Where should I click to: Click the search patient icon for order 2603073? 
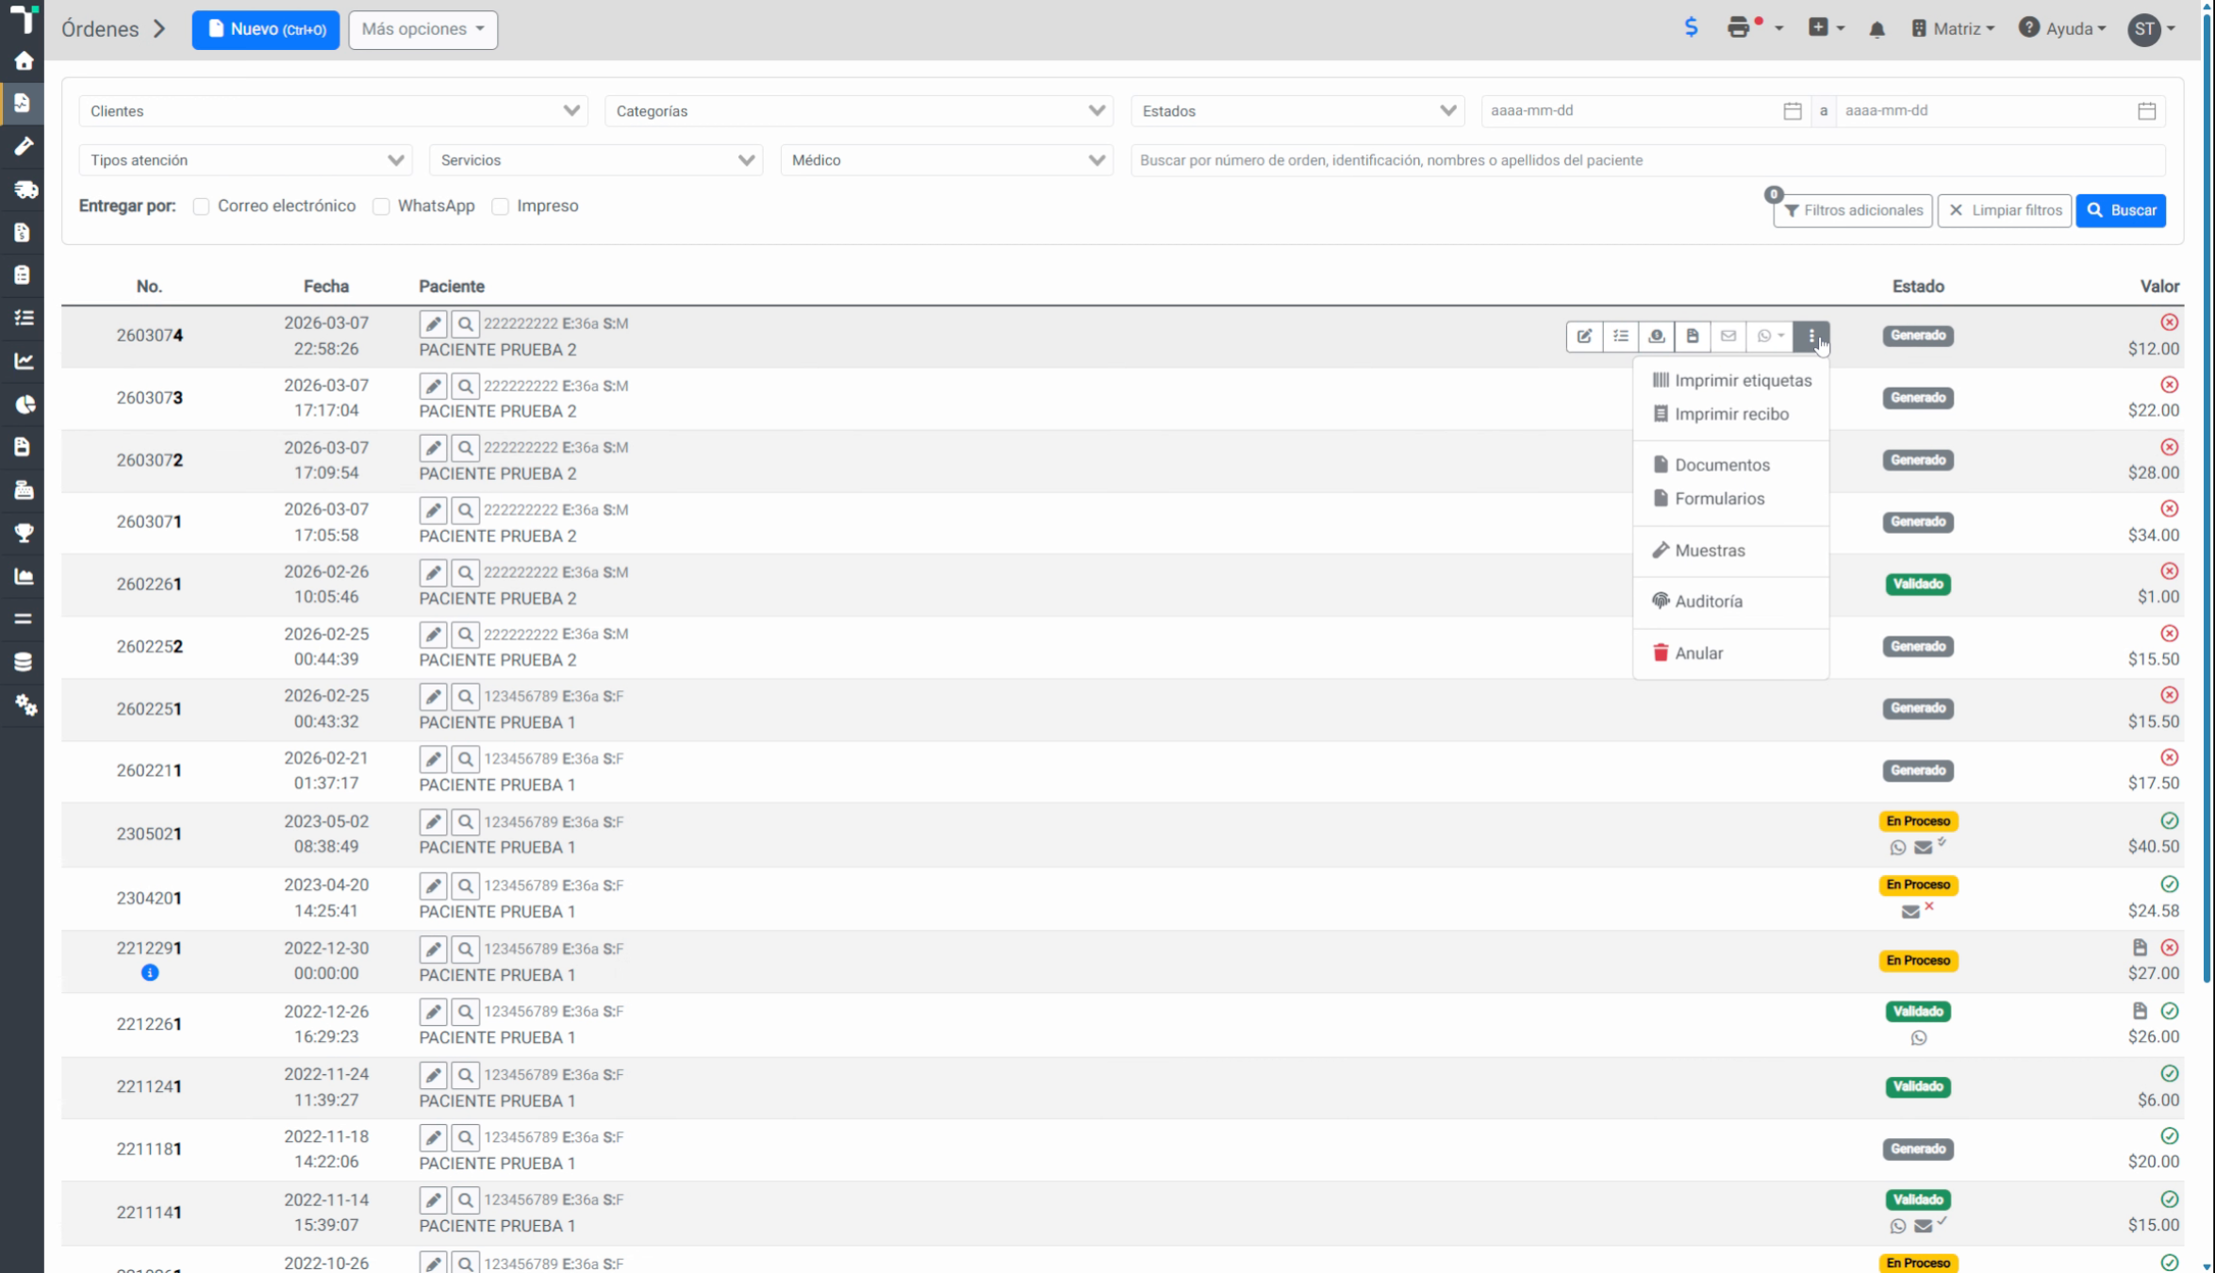[465, 387]
